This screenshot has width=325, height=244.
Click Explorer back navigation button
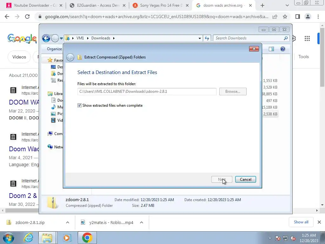coord(46,38)
